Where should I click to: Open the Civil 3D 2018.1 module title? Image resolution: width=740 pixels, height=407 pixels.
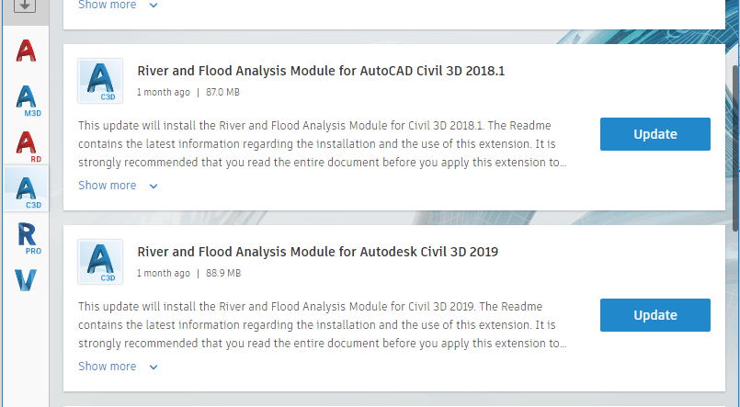[x=321, y=71]
